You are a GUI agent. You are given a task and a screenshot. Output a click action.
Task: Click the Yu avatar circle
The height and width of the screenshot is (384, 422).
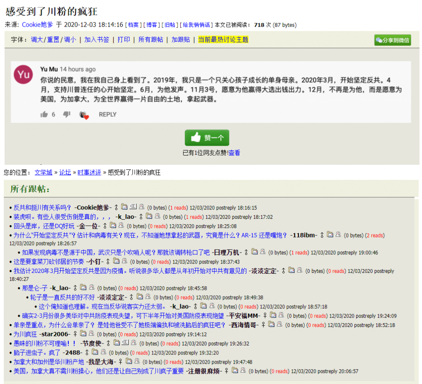tap(23, 75)
